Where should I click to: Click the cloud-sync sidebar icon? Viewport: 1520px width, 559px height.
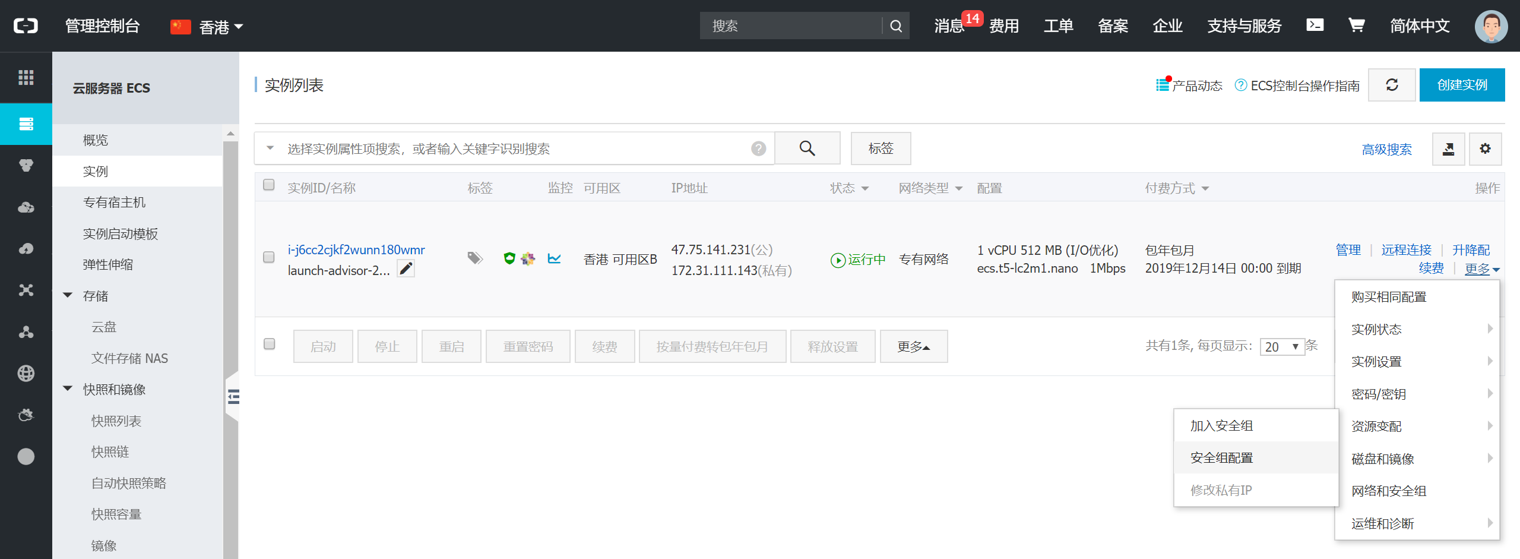tap(26, 415)
